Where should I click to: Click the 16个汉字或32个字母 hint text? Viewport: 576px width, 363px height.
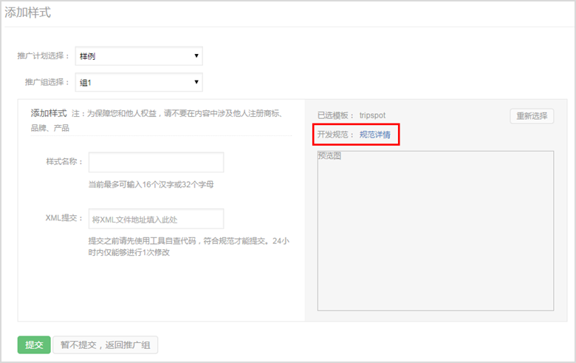pos(151,184)
